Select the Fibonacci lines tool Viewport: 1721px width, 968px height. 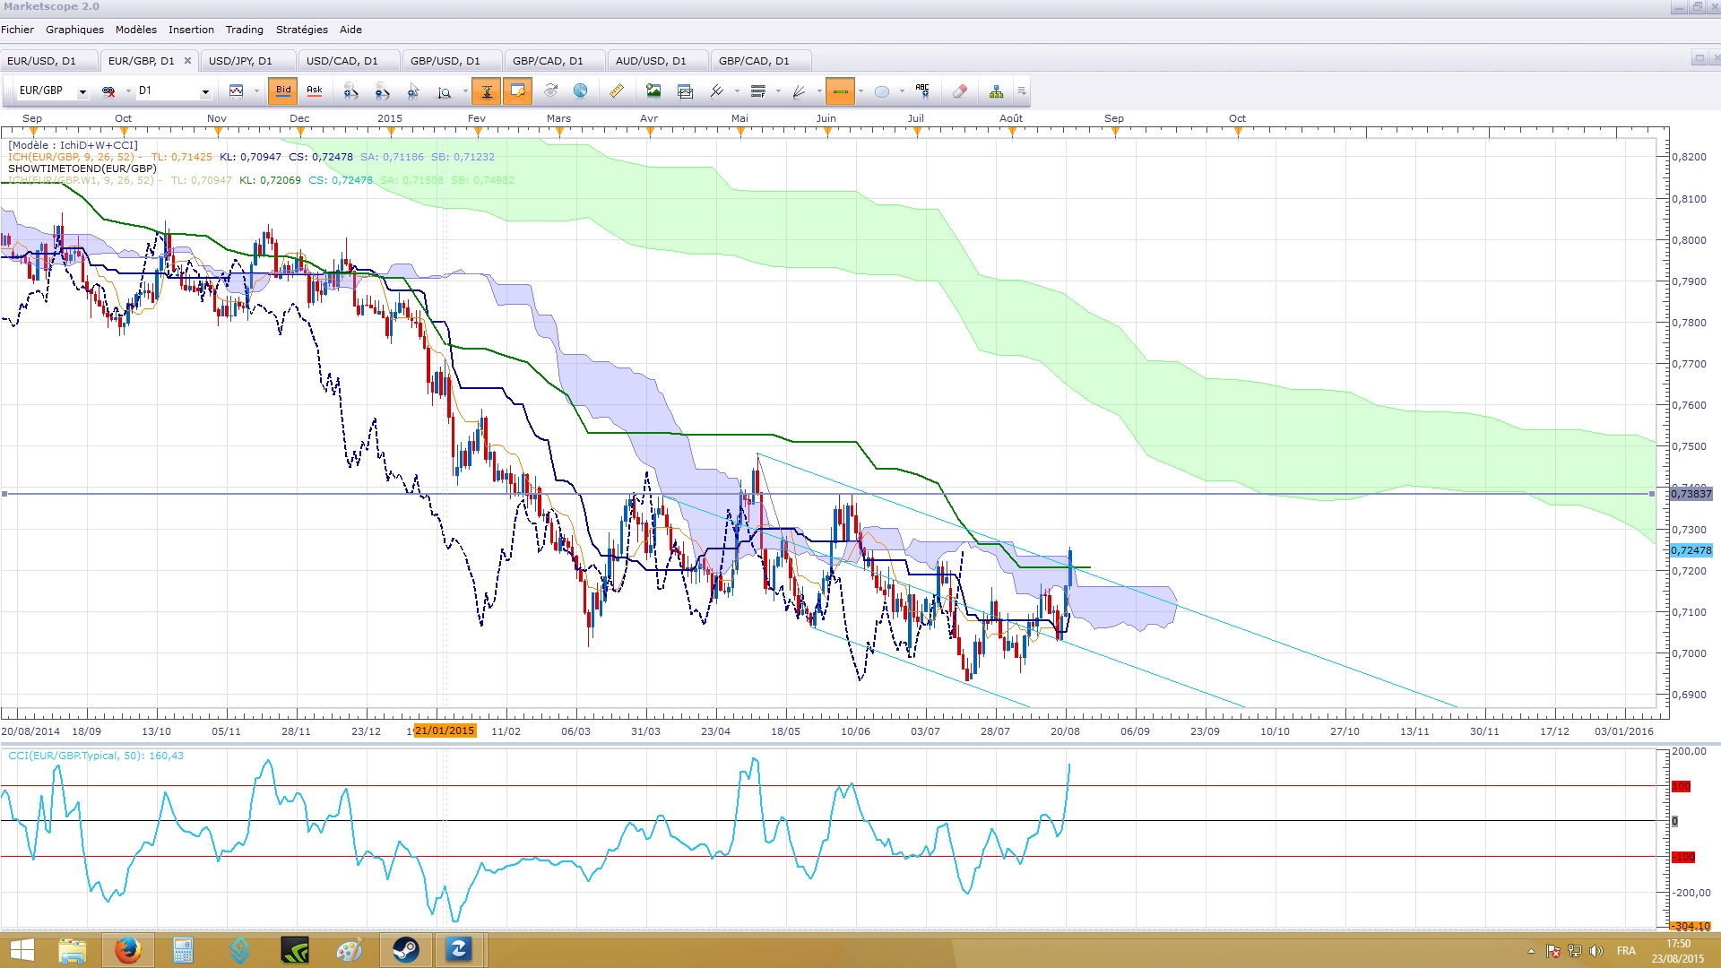758,91
